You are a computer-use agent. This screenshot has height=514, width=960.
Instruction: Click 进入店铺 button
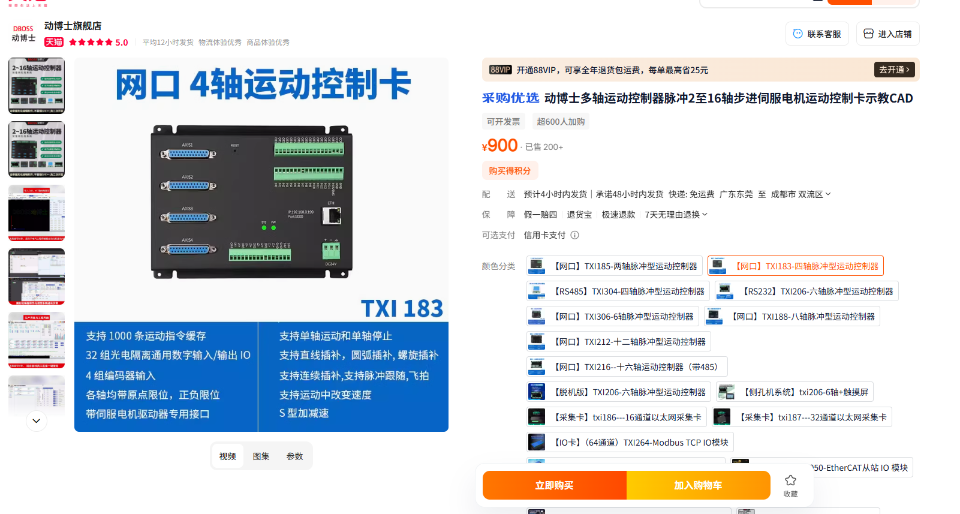(888, 34)
